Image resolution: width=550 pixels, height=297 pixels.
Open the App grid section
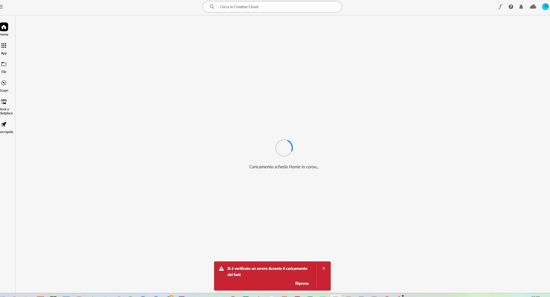click(x=4, y=49)
